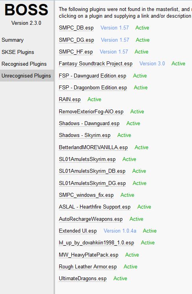Click Extended UI.esp plugin
The image size is (192, 294).
(78, 231)
